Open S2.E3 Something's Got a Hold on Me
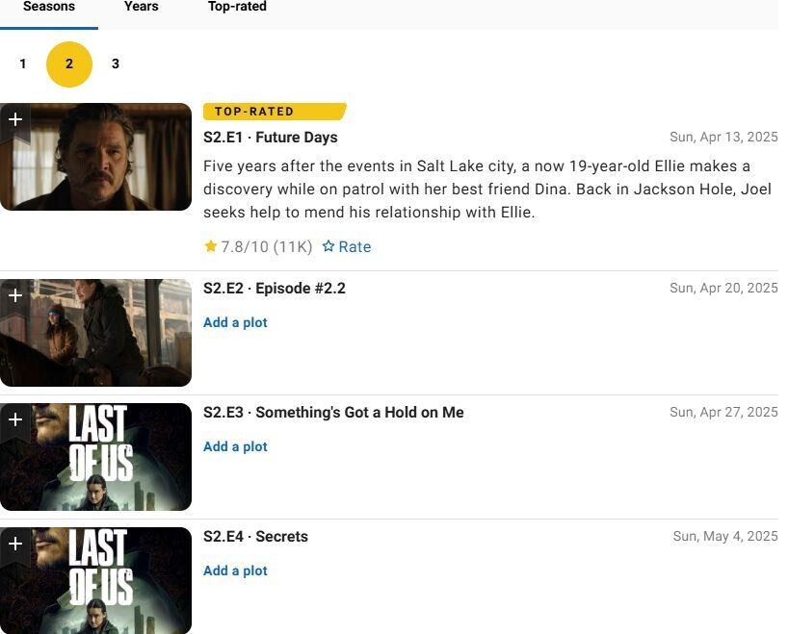Image resolution: width=788 pixels, height=634 pixels. tap(333, 413)
